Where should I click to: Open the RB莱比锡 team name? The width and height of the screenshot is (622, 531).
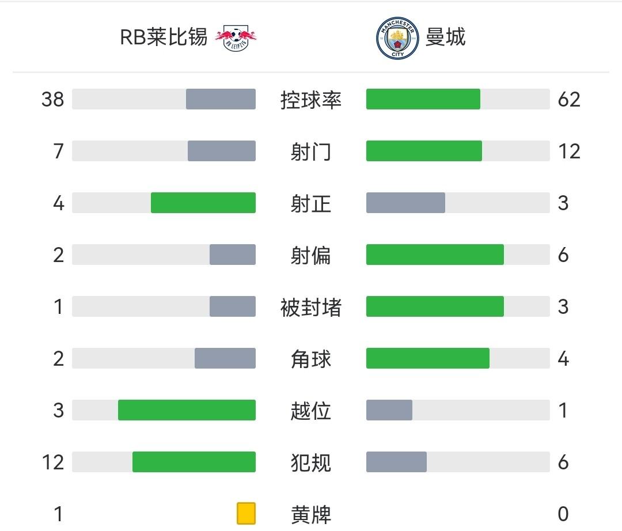click(164, 37)
